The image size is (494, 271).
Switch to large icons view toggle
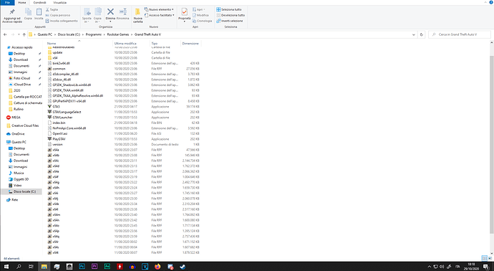(x=490, y=258)
